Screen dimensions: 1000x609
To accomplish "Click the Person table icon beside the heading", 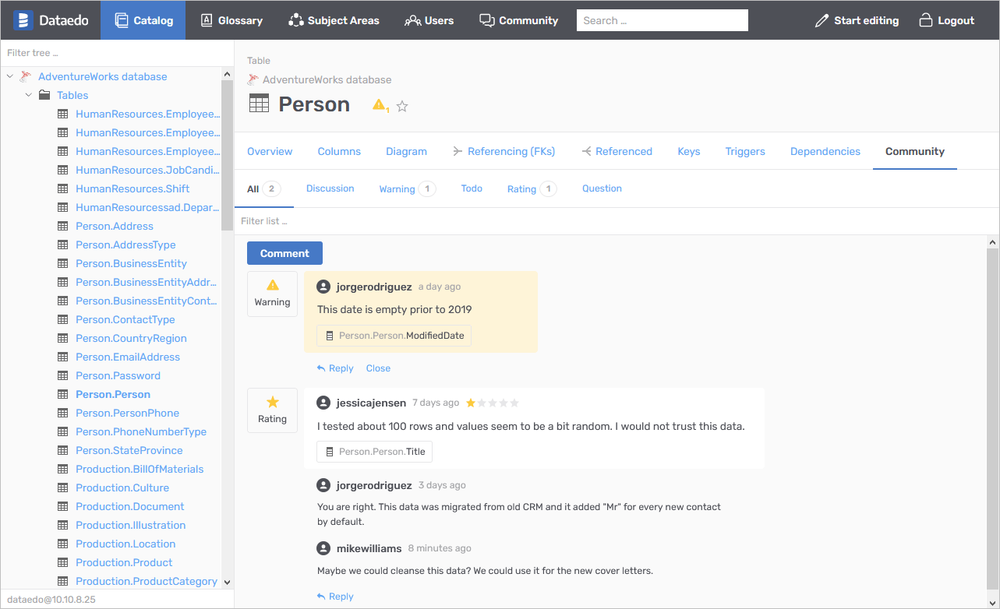I will [259, 104].
